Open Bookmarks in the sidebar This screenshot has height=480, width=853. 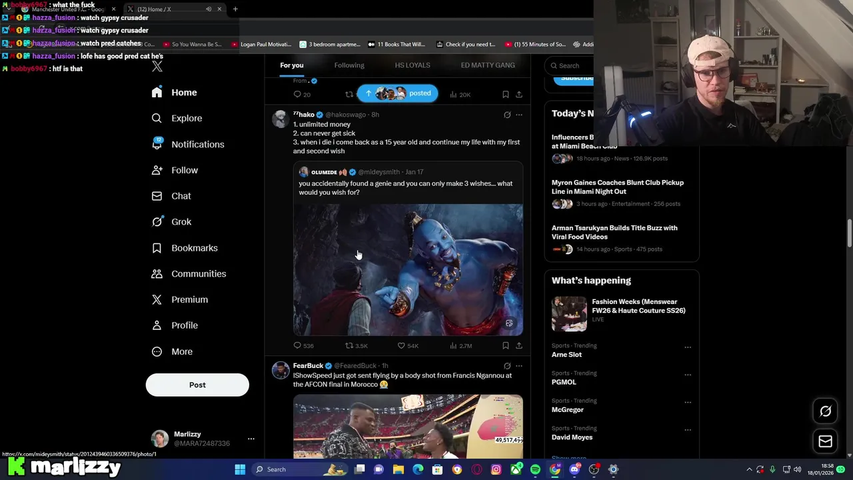coord(185,248)
